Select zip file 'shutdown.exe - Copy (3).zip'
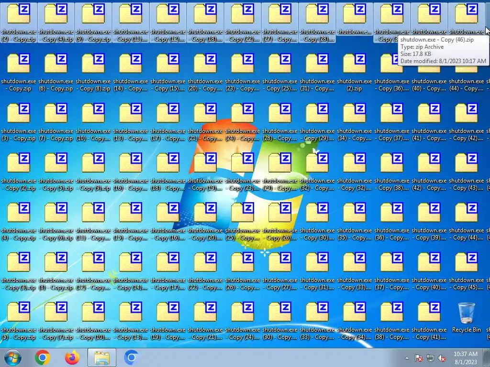Image resolution: width=490 pixels, height=367 pixels. [x=19, y=271]
